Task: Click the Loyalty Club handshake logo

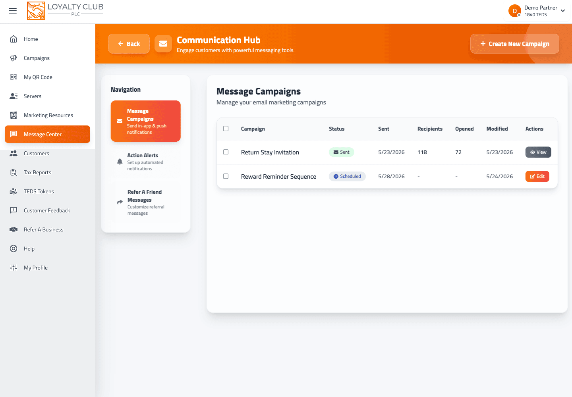Action: point(36,11)
